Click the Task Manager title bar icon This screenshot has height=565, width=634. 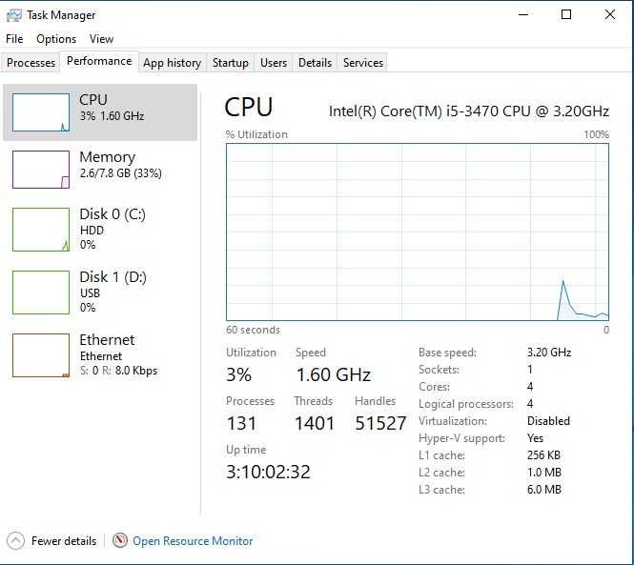coord(14,15)
